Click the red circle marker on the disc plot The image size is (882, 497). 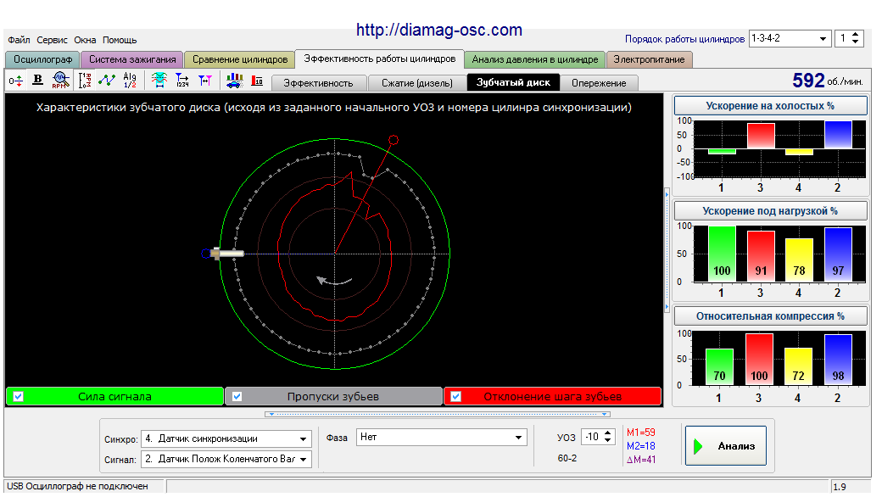(x=394, y=139)
